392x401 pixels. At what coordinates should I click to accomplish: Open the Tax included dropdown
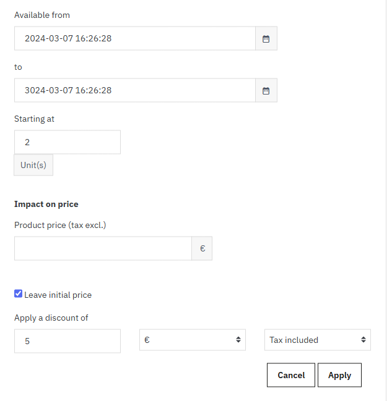(x=317, y=340)
